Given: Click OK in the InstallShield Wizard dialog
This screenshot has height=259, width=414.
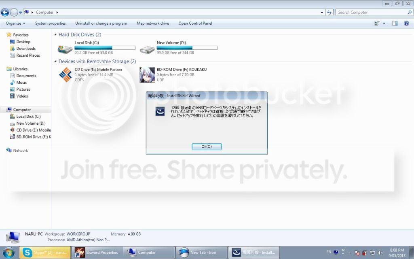Looking at the screenshot, I should (x=207, y=146).
